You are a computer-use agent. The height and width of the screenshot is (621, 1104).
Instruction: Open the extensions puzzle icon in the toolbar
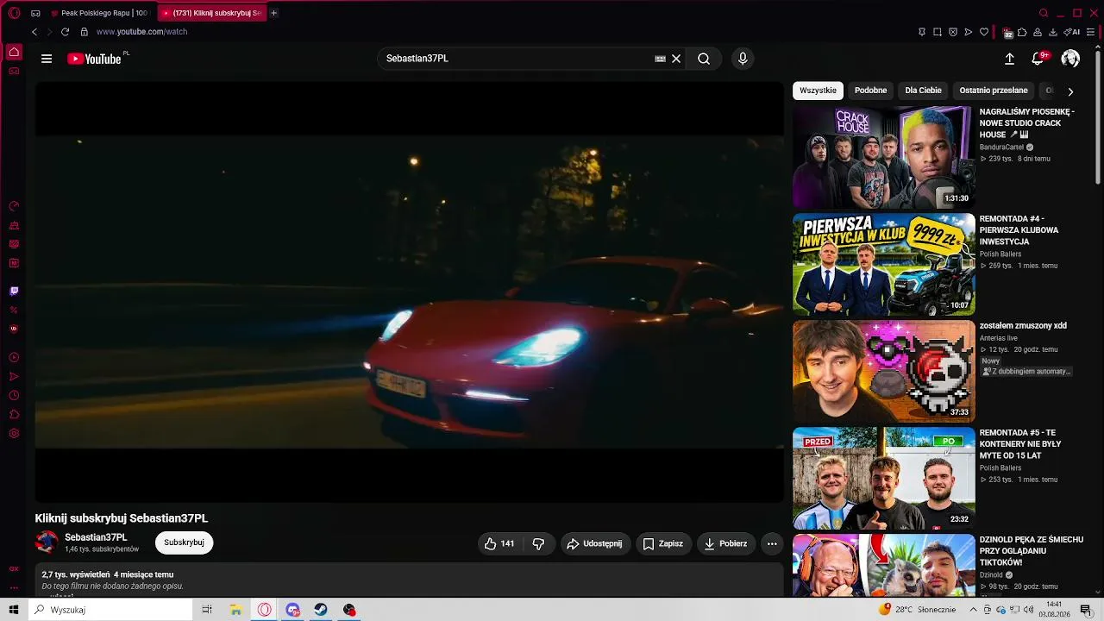[x=1022, y=32]
